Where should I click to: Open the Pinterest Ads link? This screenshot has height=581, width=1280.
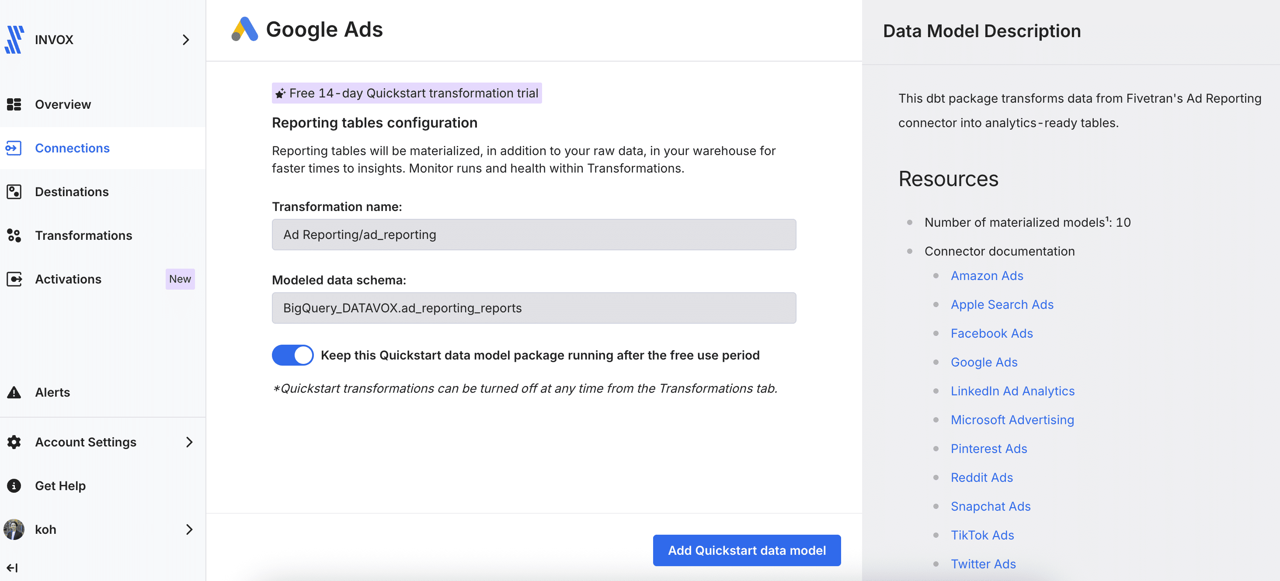(989, 448)
